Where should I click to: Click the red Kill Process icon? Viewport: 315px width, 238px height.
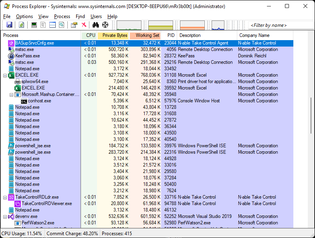point(84,25)
